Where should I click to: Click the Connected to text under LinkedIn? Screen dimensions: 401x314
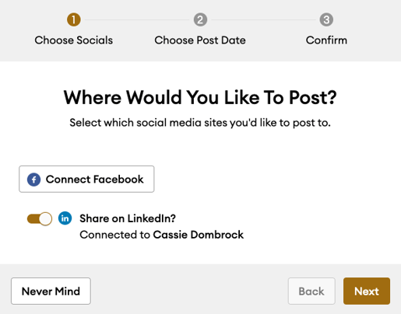pos(115,235)
